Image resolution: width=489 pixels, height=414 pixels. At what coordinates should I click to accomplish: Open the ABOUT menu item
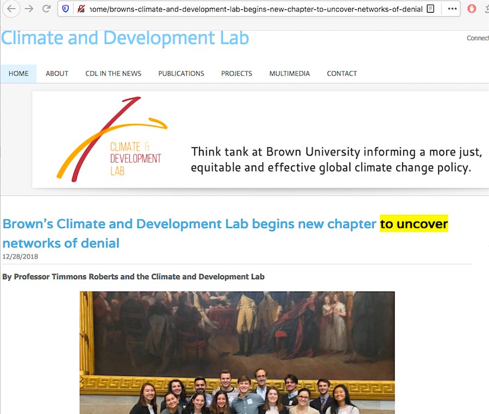tap(57, 73)
